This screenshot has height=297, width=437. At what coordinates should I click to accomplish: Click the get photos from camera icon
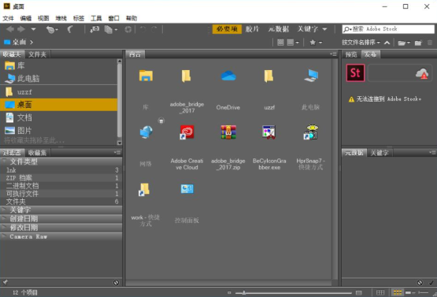pos(94,29)
